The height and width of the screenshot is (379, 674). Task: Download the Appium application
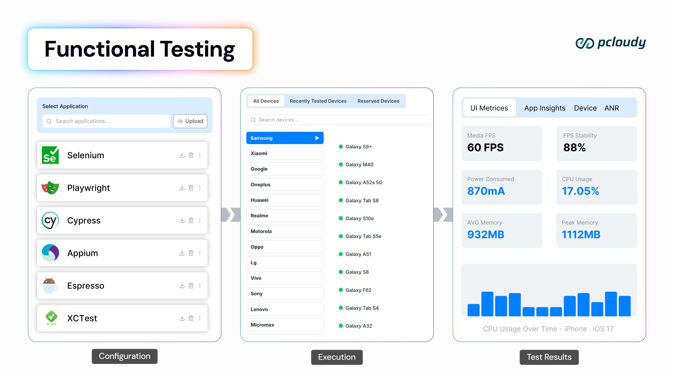(x=182, y=253)
